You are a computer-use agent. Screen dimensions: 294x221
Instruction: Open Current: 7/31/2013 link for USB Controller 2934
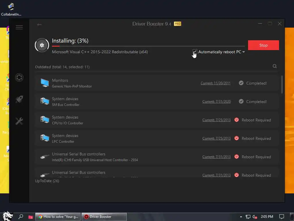pyautogui.click(x=216, y=157)
